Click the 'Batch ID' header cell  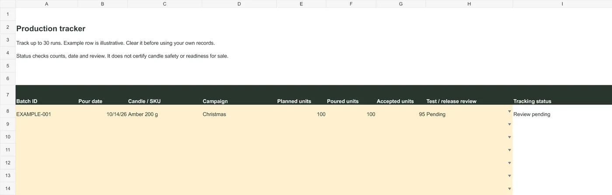coord(47,95)
